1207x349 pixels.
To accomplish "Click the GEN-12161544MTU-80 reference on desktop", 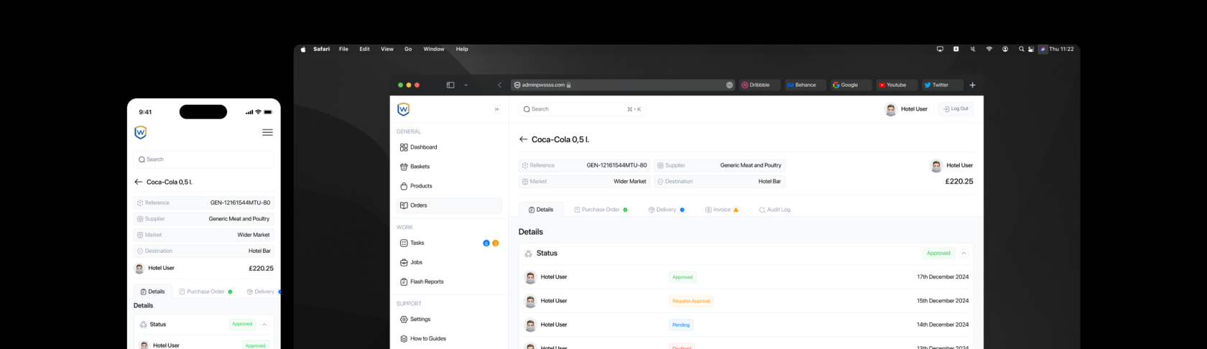I will (616, 165).
